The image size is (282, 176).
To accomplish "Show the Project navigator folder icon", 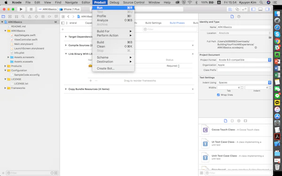I will coord(3,16).
